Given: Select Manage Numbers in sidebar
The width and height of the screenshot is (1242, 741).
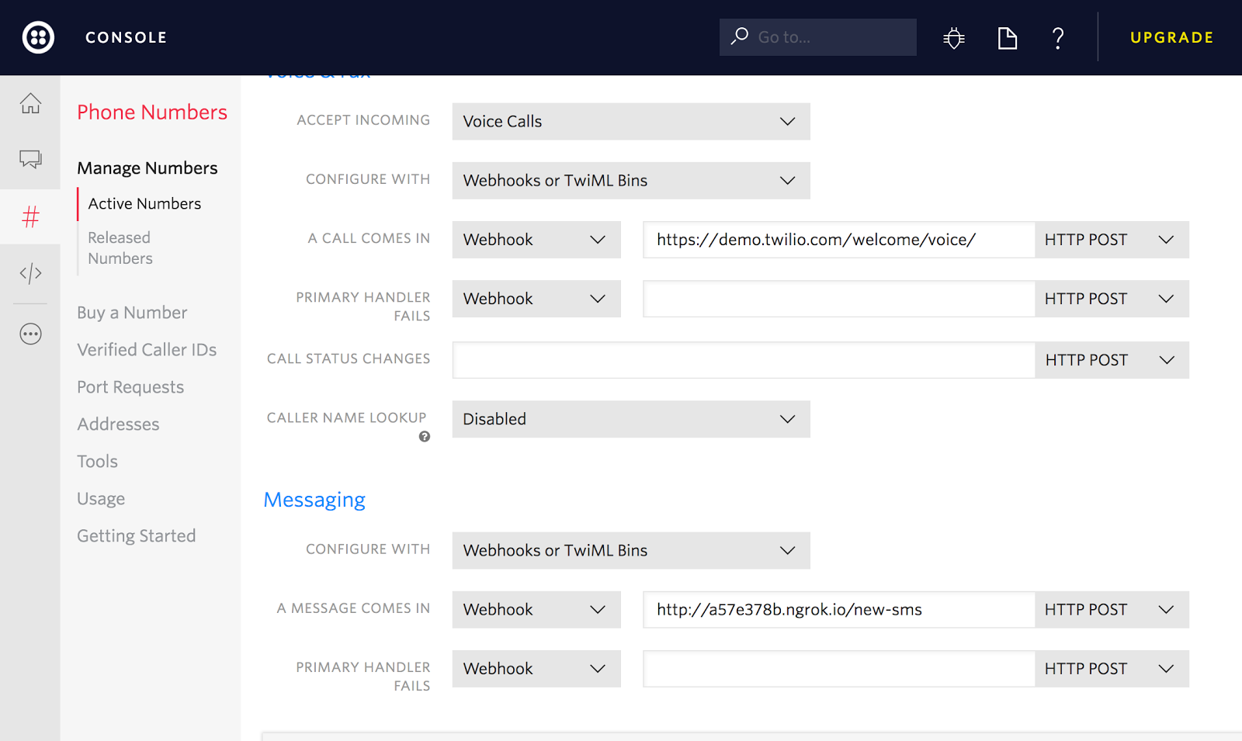Looking at the screenshot, I should tap(147, 168).
